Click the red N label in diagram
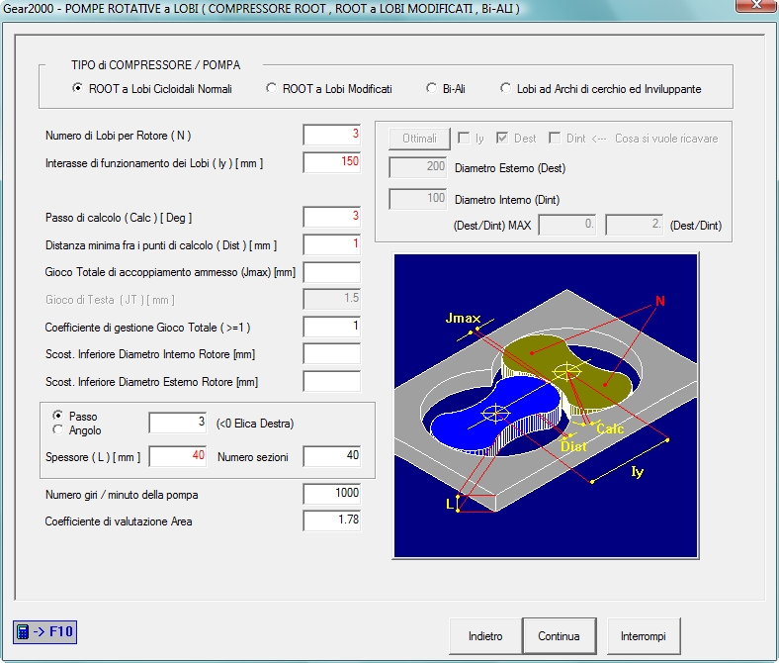 coord(659,301)
